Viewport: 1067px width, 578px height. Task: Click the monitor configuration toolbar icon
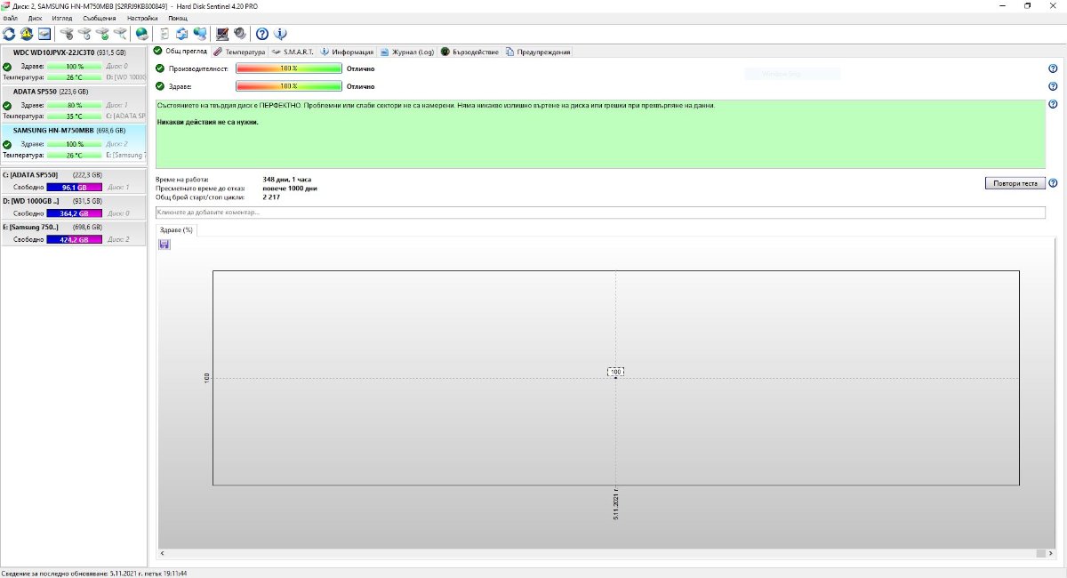tap(222, 34)
